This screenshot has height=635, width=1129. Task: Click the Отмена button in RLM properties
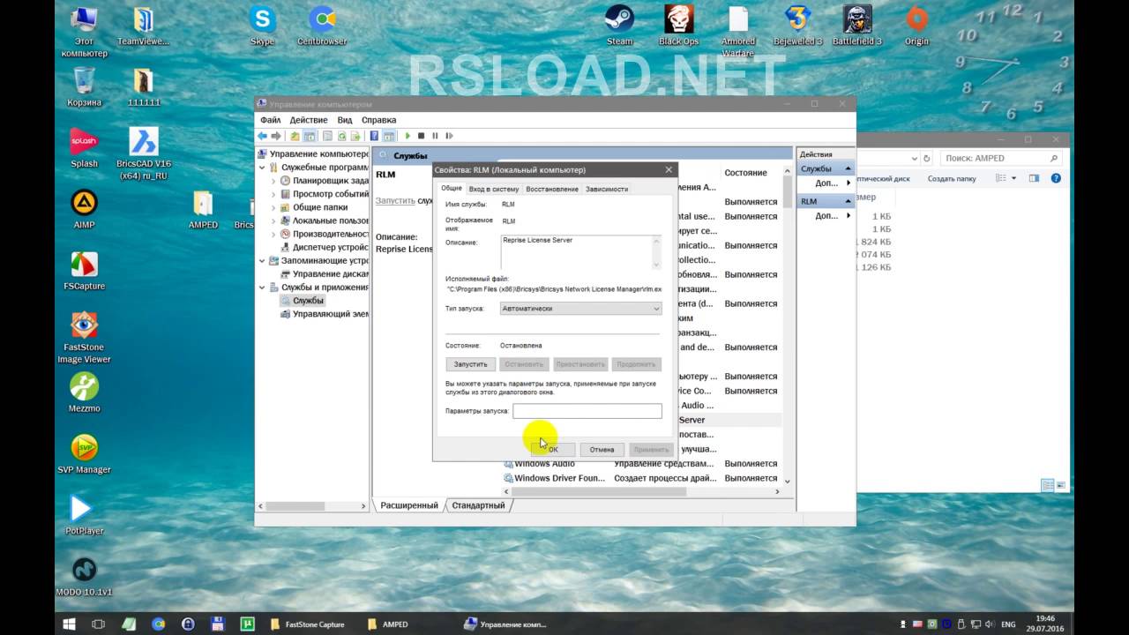(602, 450)
